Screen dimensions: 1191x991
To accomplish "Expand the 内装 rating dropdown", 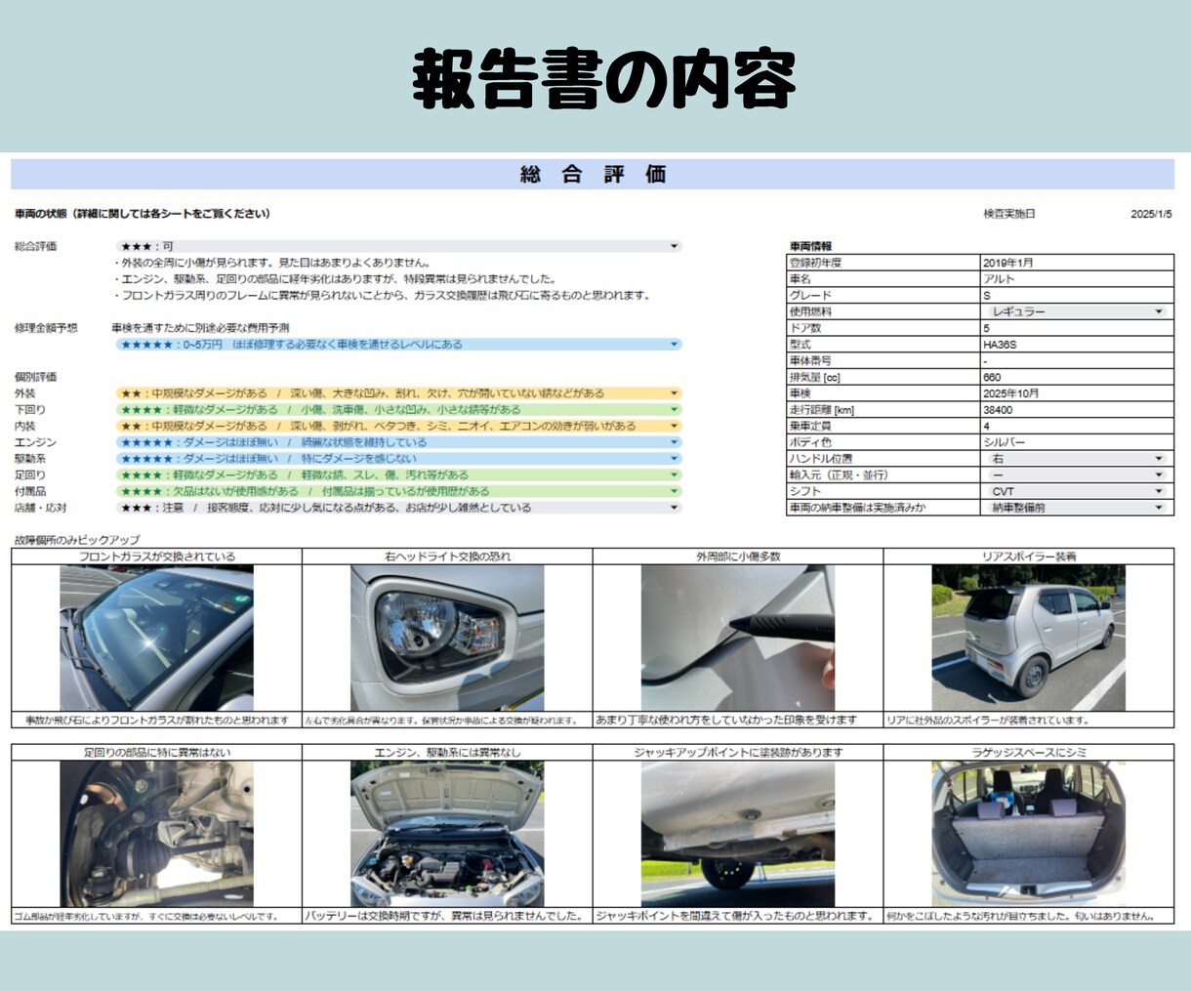I will tap(397, 426).
